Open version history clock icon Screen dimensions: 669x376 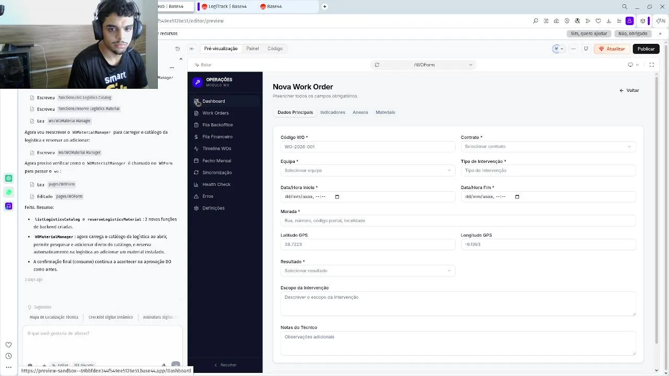[178, 49]
